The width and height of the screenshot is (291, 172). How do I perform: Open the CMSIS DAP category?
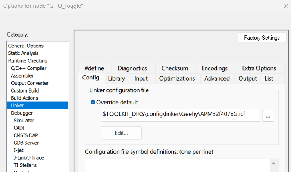[x=26, y=135]
